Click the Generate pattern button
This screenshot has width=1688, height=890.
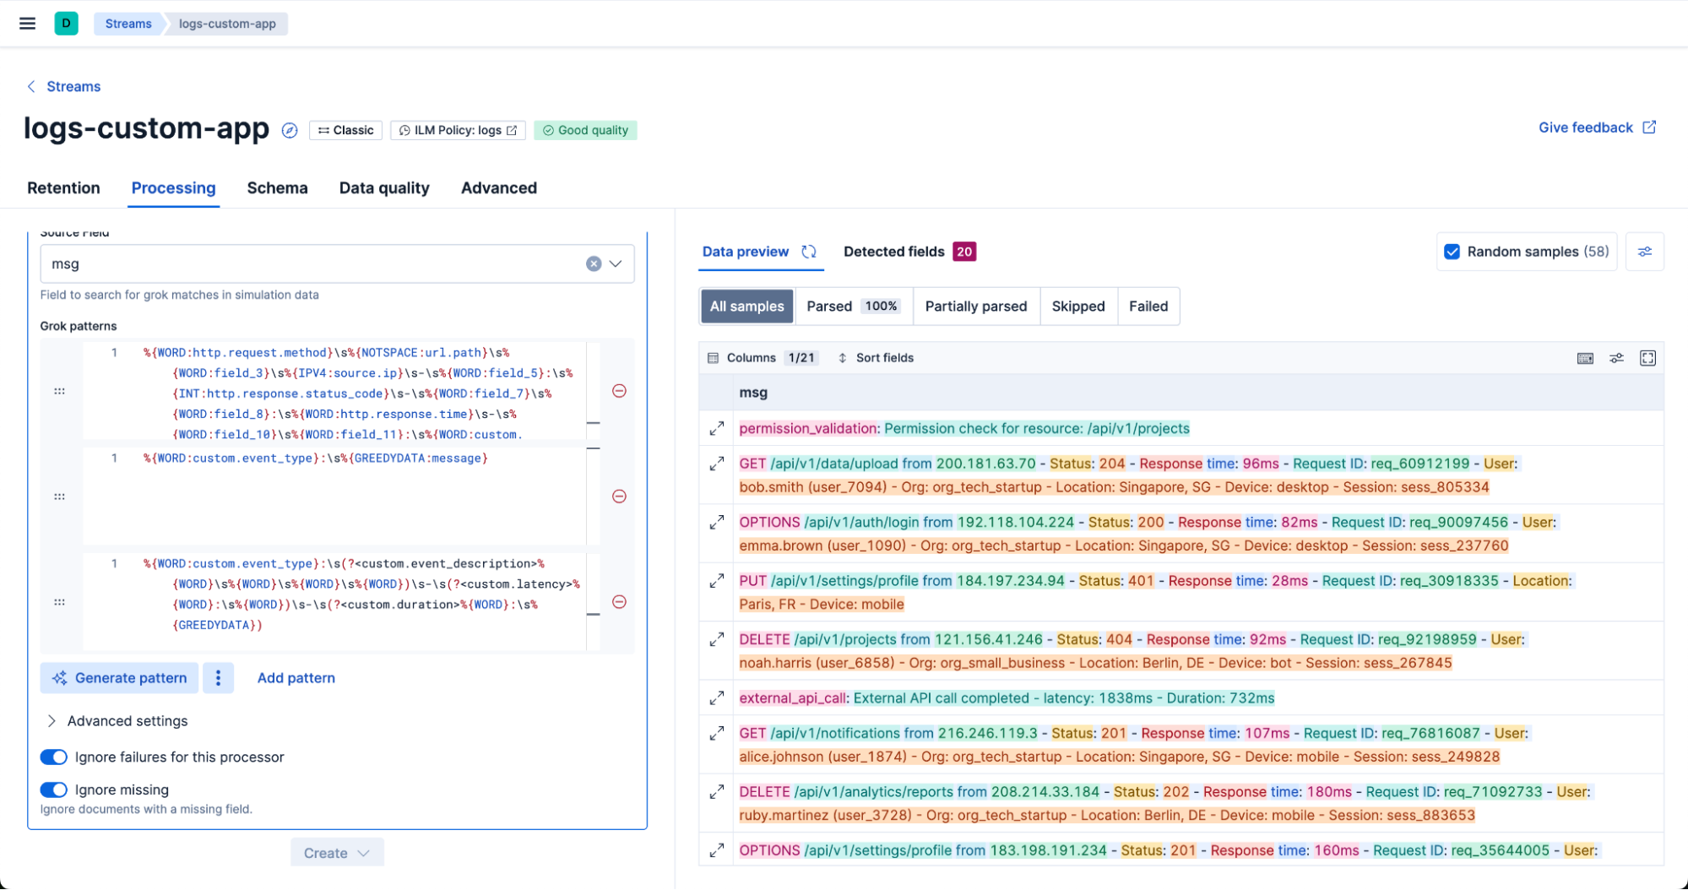click(x=119, y=677)
